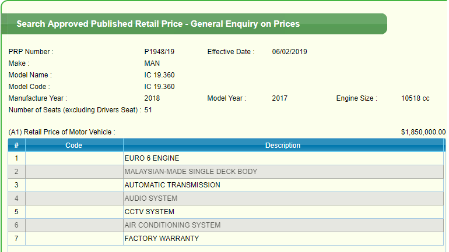Click the engine size value 10518 cc
This screenshot has width=449, height=252.
[415, 98]
